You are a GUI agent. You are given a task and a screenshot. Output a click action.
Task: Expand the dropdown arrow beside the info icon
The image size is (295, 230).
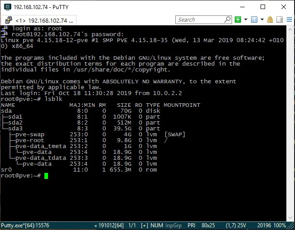[262, 19]
